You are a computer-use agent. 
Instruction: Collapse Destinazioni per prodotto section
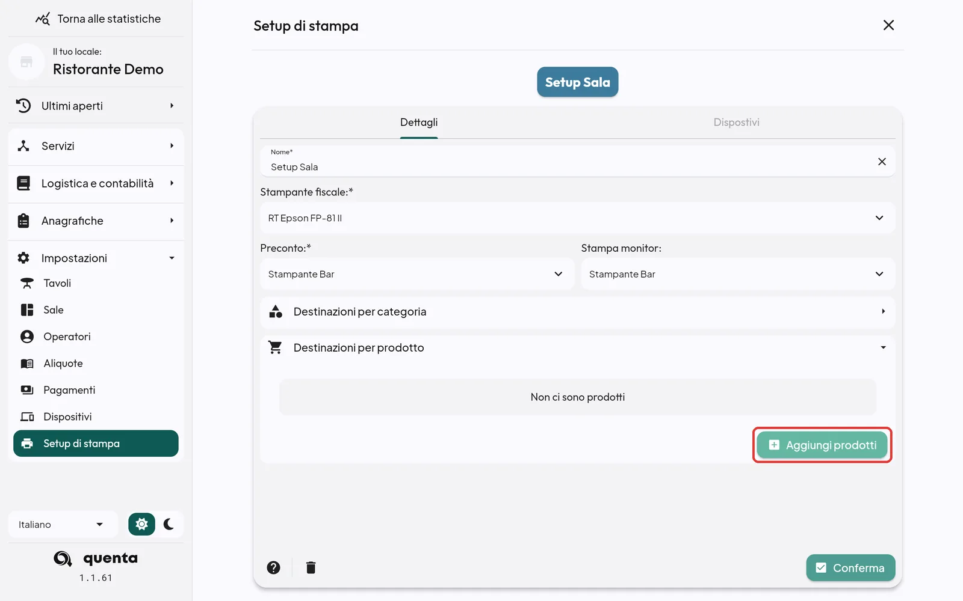coord(577,348)
